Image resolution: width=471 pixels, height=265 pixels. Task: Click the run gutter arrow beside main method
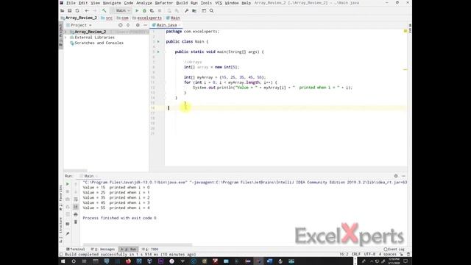coord(159,52)
